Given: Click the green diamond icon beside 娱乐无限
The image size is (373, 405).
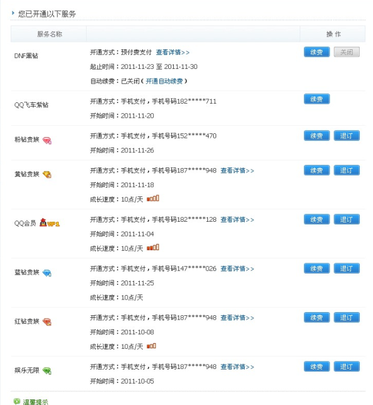Looking at the screenshot, I should (47, 371).
